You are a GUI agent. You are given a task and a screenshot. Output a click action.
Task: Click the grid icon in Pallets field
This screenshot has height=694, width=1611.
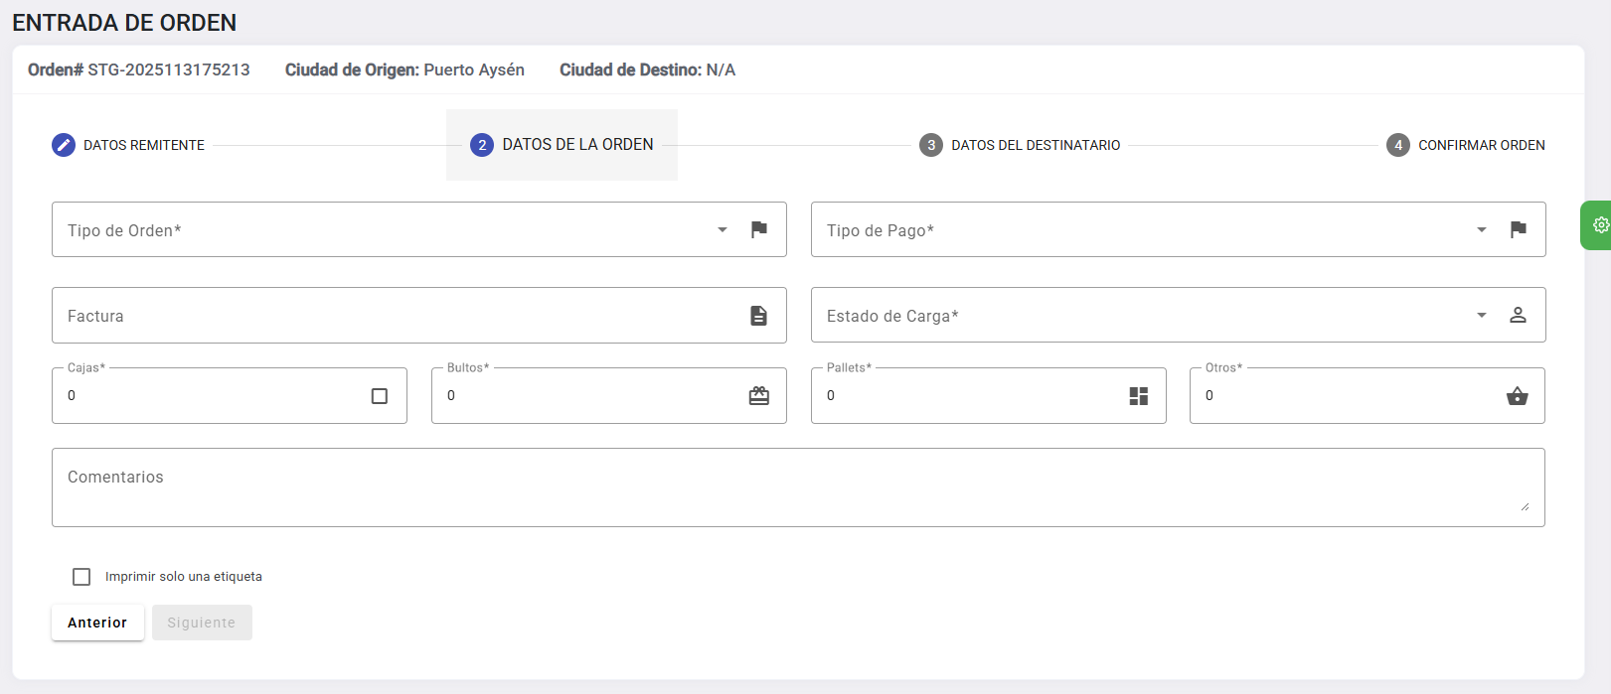1138,396
